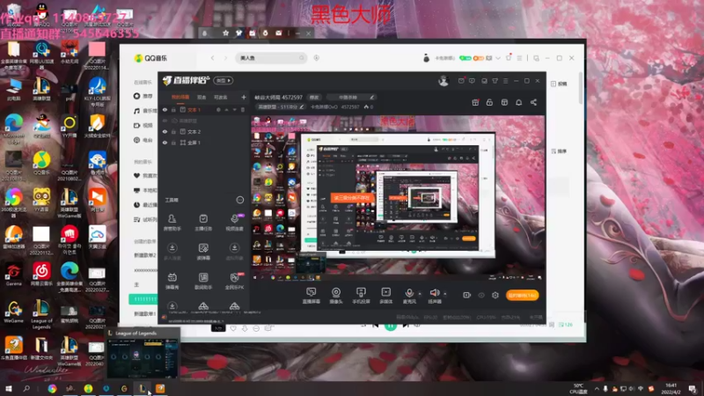Image resolution: width=704 pixels, height=396 pixels.
Task: Open 视频 in QQ音乐 sidebar
Action: [x=143, y=125]
